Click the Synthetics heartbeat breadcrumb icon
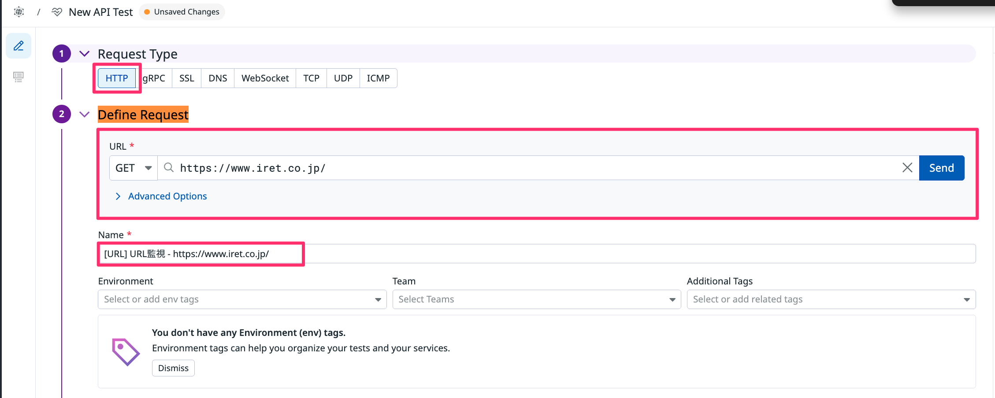 tap(57, 12)
